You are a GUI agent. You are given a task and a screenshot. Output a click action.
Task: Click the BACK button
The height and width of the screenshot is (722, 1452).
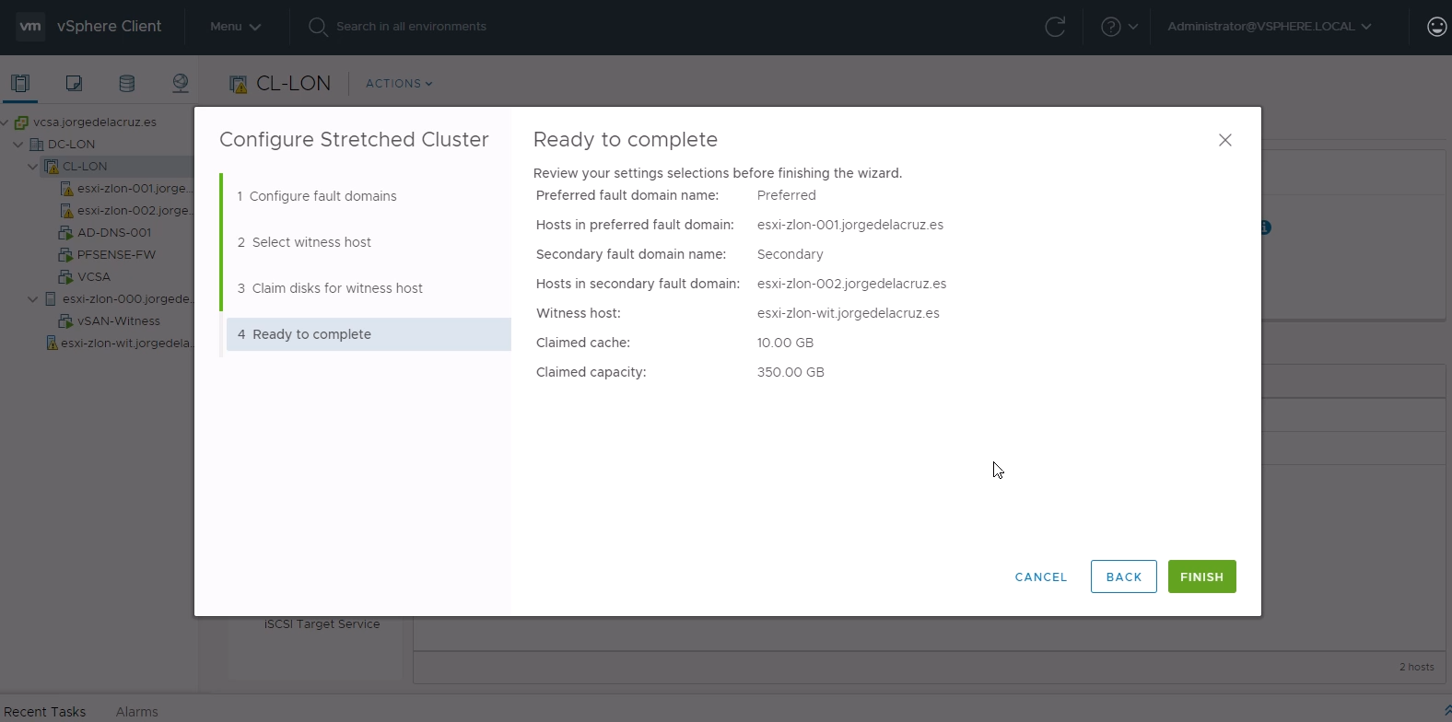pos(1124,576)
